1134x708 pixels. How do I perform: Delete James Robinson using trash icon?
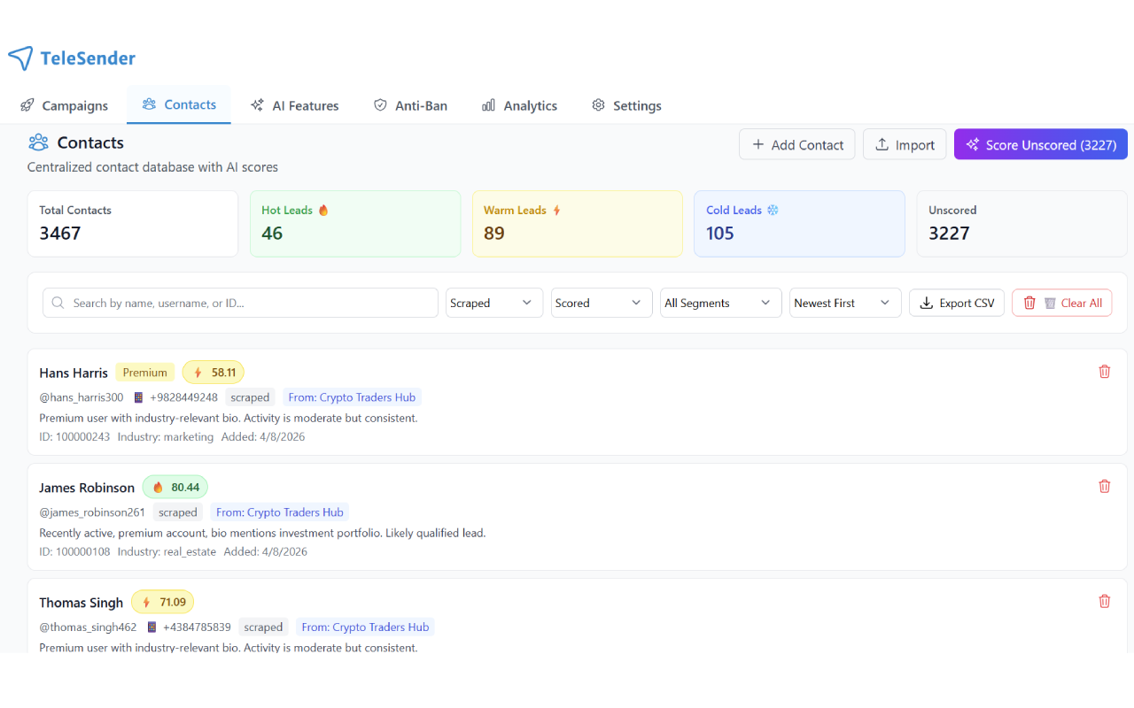[x=1104, y=486]
